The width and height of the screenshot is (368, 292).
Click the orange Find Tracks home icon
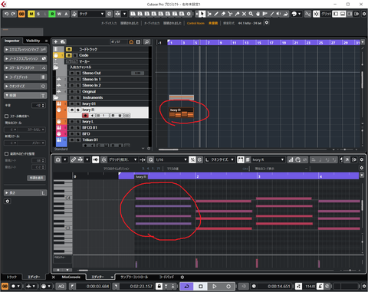pos(131,41)
